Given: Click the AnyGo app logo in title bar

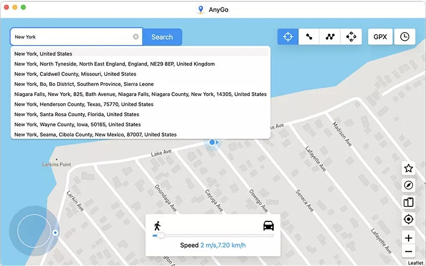Looking at the screenshot, I should coord(201,9).
